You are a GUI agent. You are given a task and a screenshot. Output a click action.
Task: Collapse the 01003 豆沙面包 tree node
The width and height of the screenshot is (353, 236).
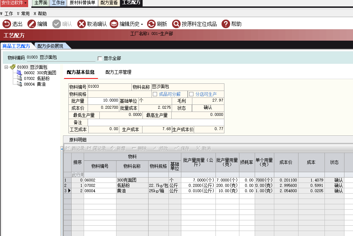click(x=6, y=67)
